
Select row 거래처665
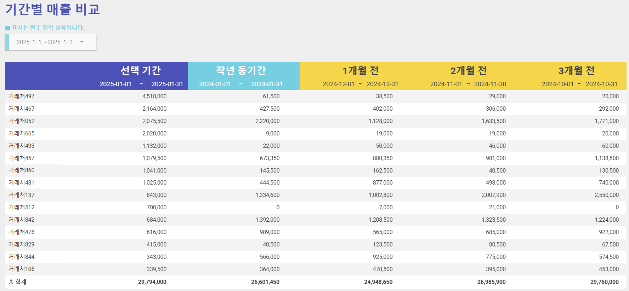[315, 134]
